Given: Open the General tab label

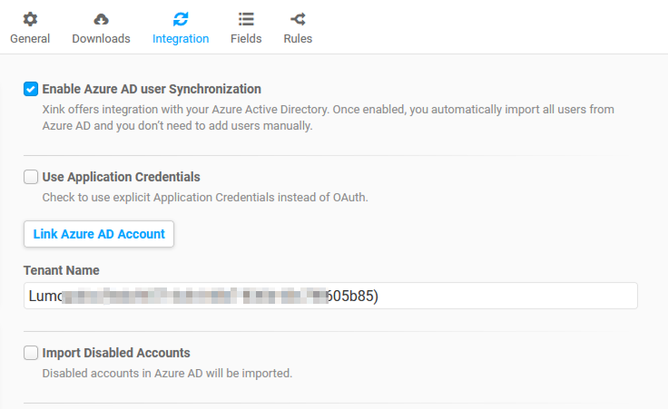Looking at the screenshot, I should 30,39.
